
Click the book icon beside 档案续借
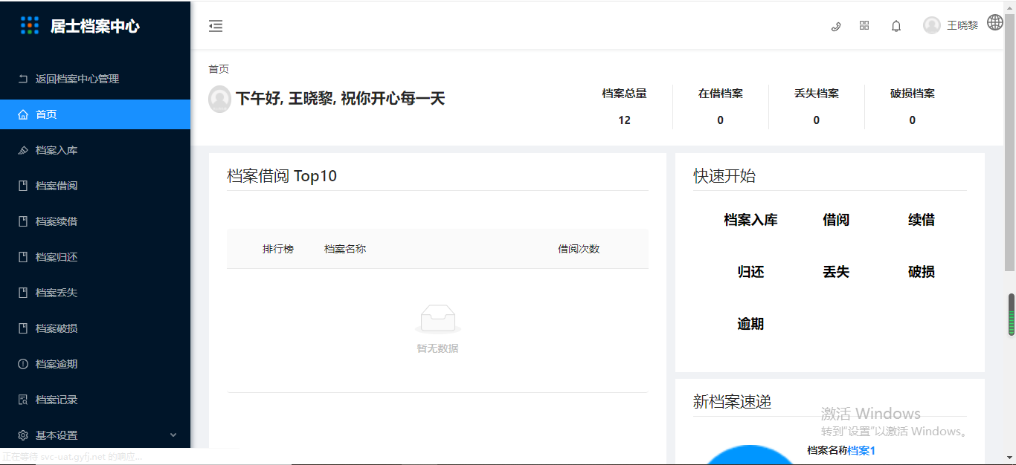(x=23, y=221)
